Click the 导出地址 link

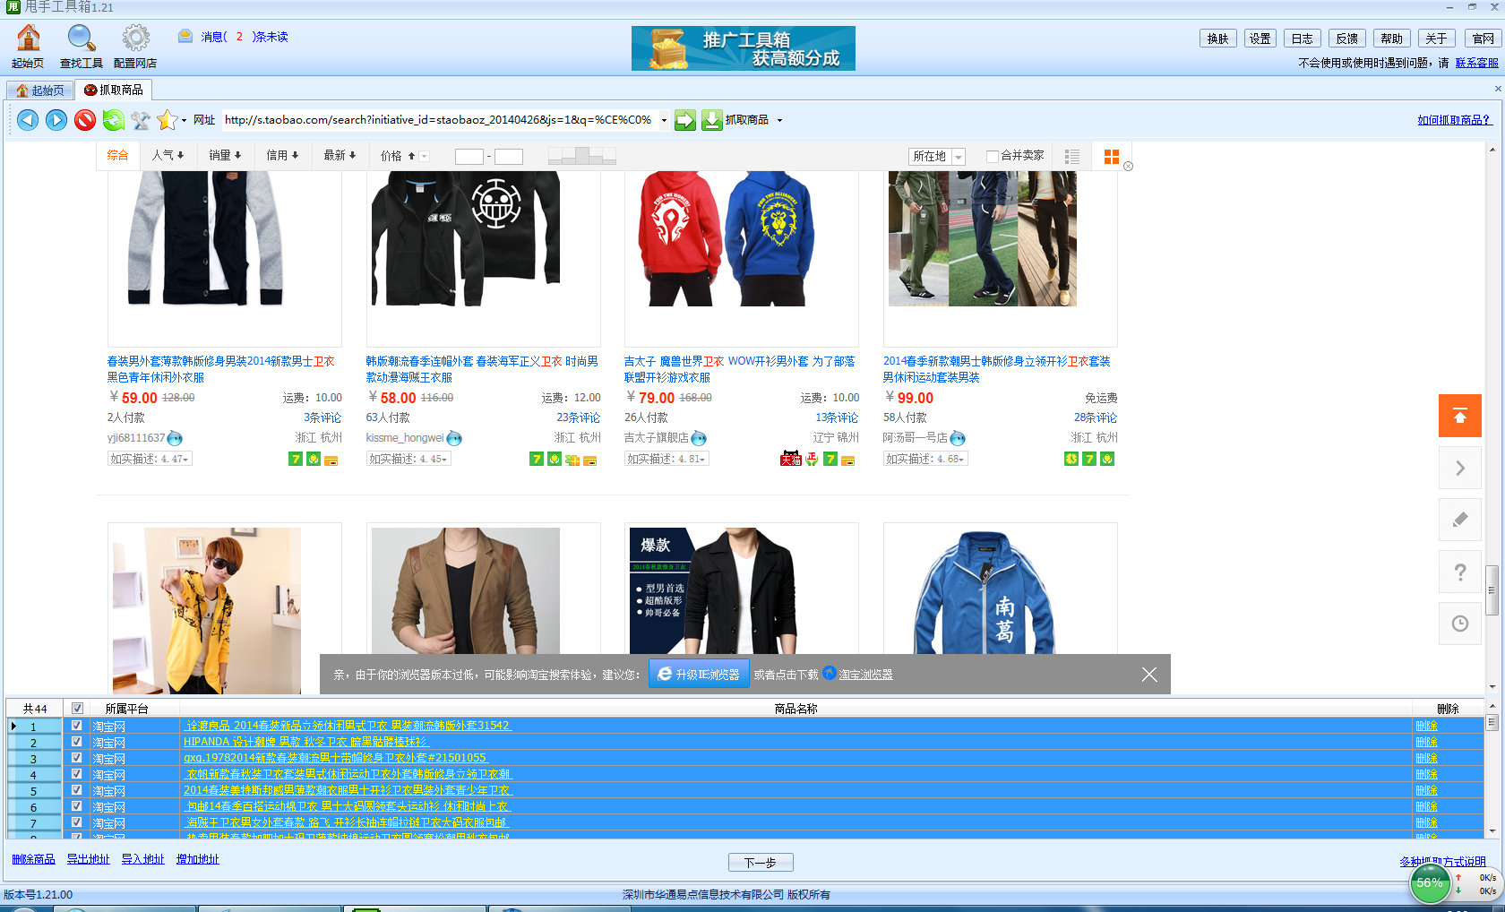coord(88,859)
